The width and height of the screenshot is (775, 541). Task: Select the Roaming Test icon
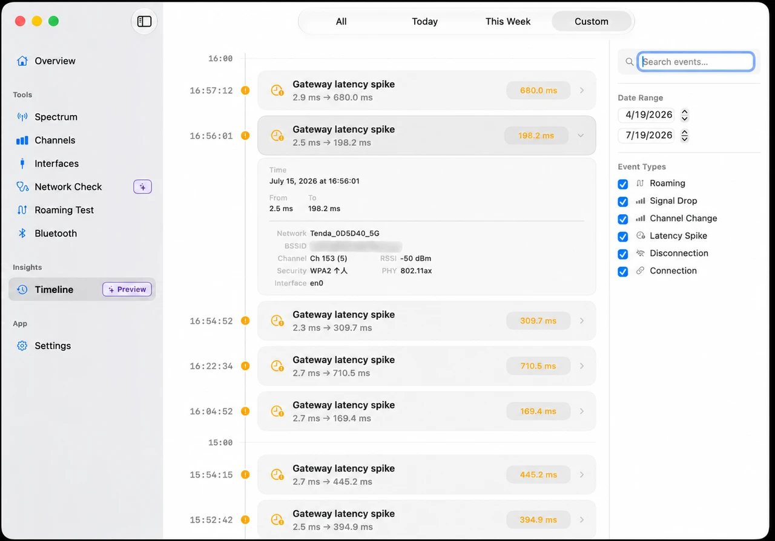[22, 210]
